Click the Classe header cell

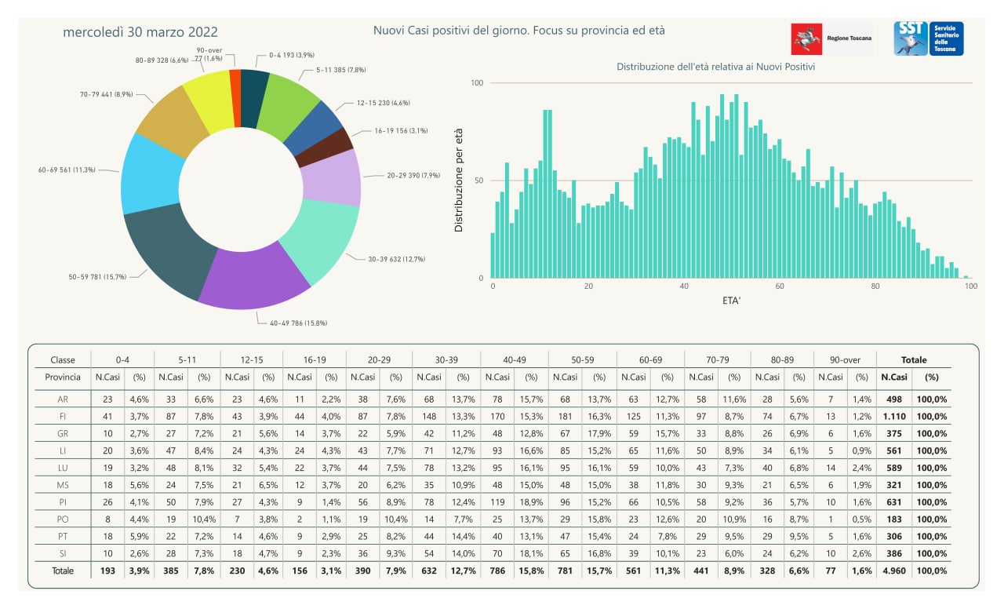coord(63,359)
